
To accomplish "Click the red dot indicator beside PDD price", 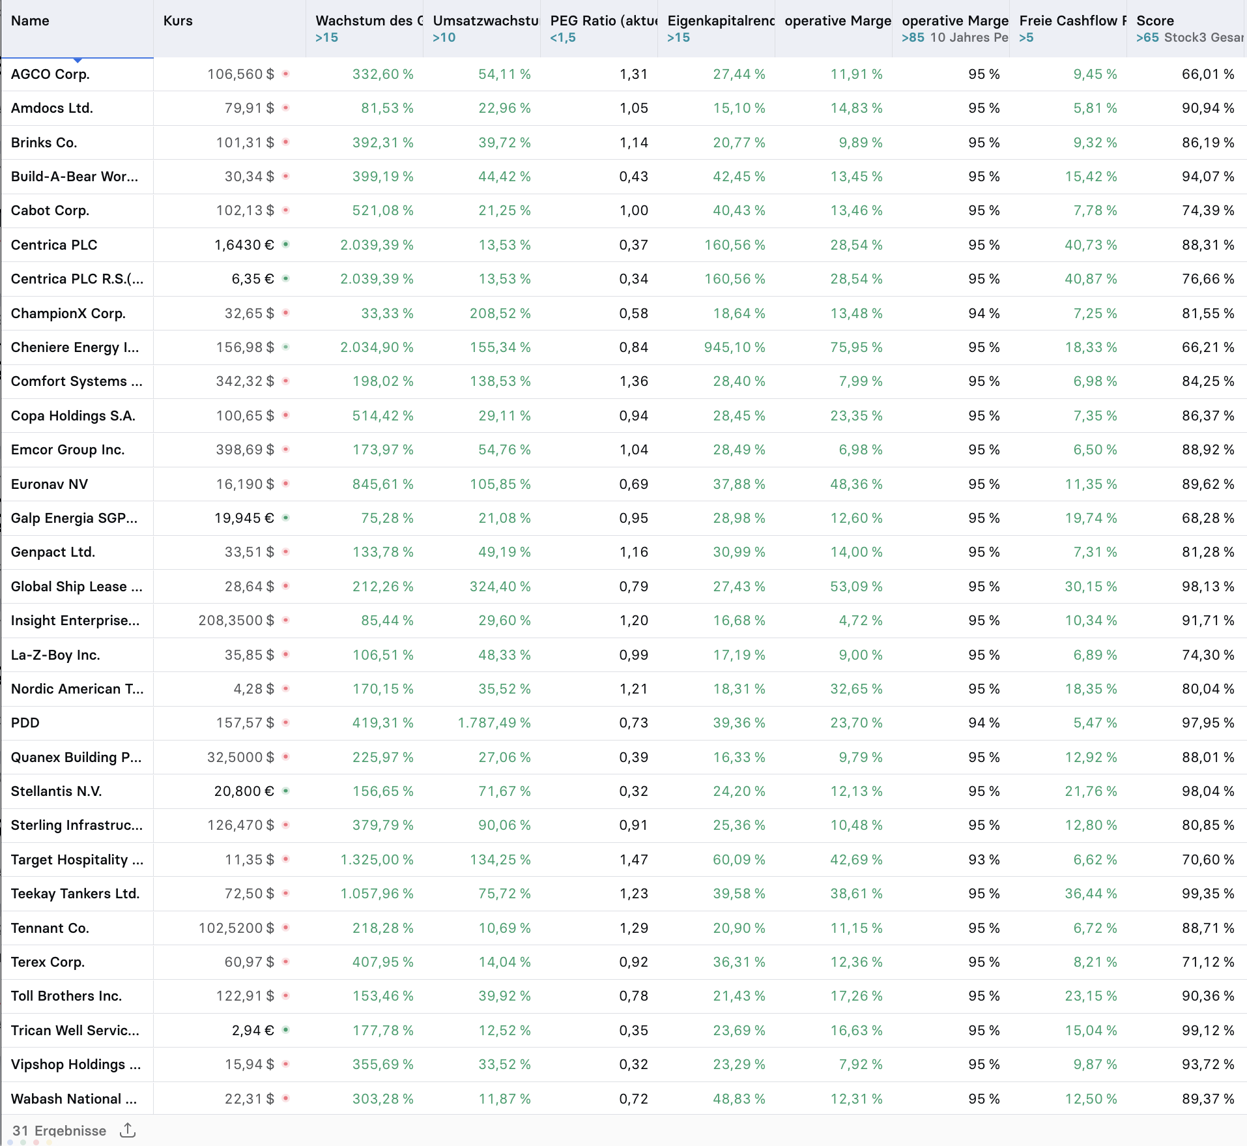I will pos(287,723).
